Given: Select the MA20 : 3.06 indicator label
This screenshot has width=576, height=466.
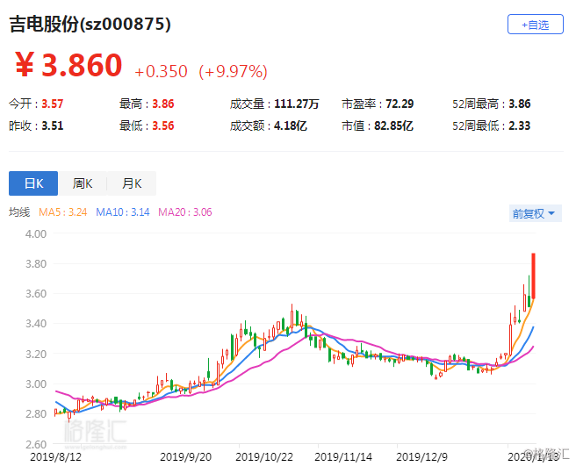Looking at the screenshot, I should pos(184,212).
